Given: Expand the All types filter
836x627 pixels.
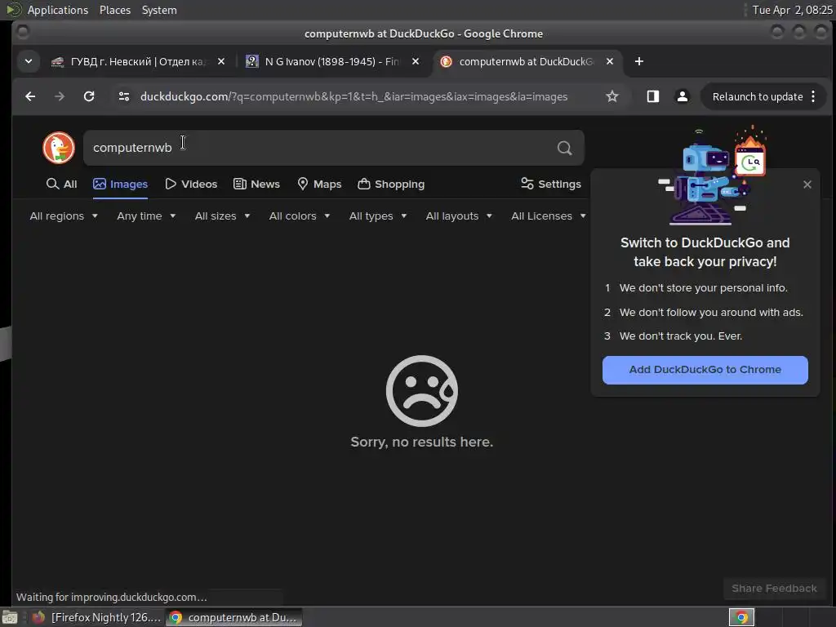Looking at the screenshot, I should (377, 216).
